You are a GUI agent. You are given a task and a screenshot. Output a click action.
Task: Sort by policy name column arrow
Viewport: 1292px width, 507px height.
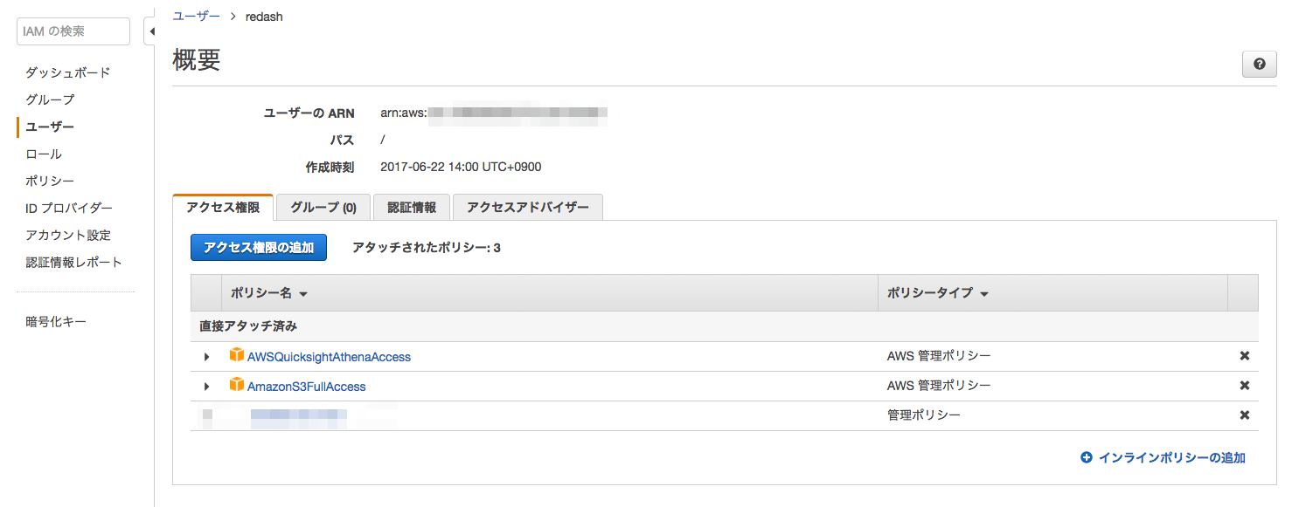coord(303,294)
